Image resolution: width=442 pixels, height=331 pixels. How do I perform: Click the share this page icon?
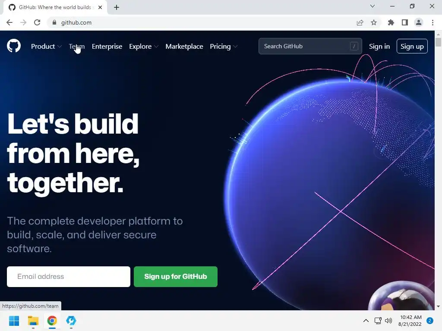click(x=360, y=22)
